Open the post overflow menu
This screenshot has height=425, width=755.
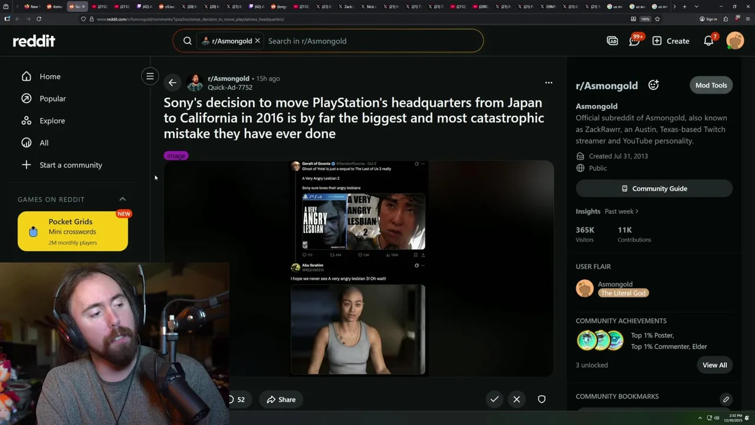coord(549,83)
